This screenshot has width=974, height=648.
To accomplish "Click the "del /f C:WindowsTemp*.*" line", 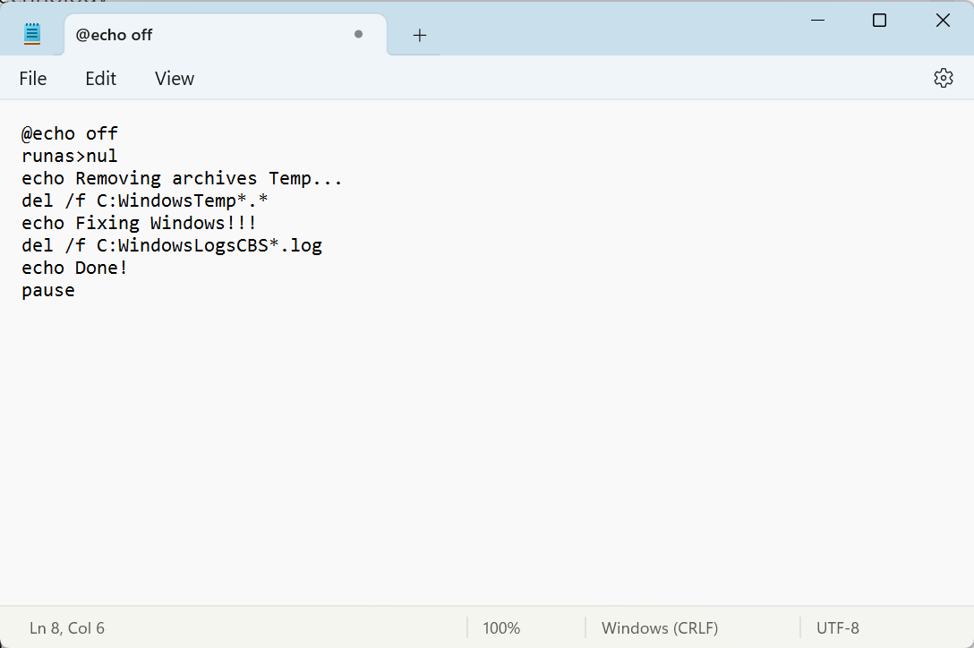I will click(145, 201).
